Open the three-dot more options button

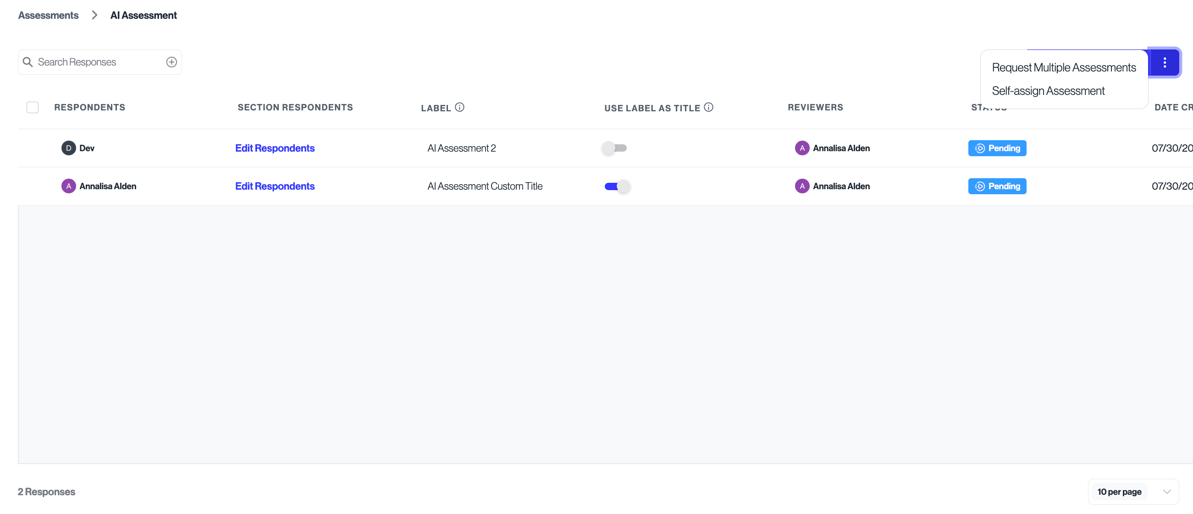[x=1164, y=62]
